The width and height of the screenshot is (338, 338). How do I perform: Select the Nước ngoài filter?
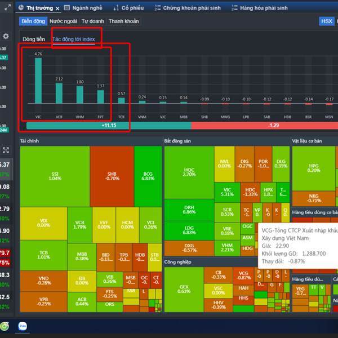click(63, 21)
